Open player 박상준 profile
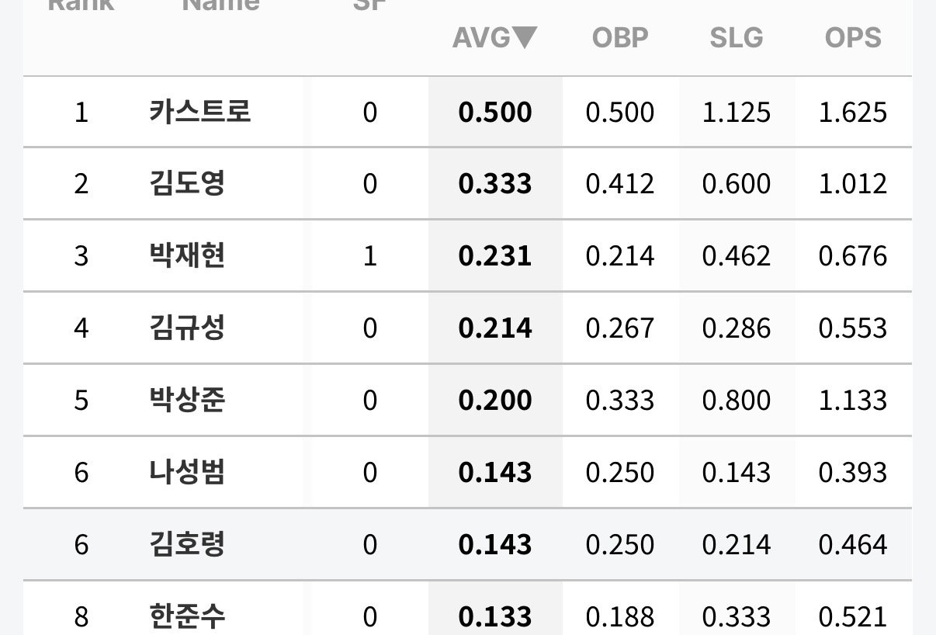The image size is (936, 635). tap(187, 401)
